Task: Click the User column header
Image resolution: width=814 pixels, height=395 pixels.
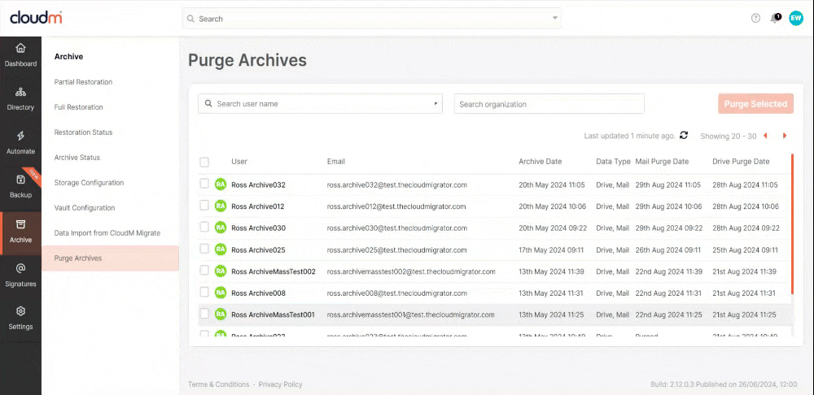Action: pos(239,162)
